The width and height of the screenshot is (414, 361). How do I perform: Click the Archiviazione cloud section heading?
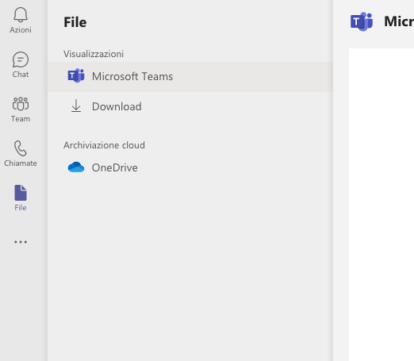pos(104,145)
